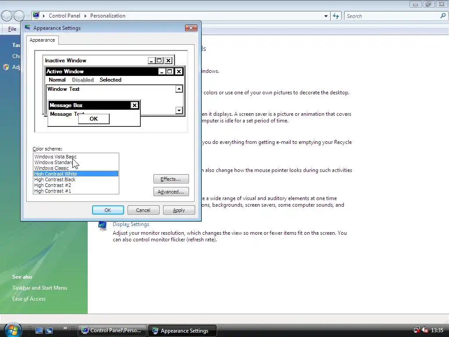Screen dimensions: 449x337
Task: Open Ease of Access link
Action: click(x=29, y=298)
